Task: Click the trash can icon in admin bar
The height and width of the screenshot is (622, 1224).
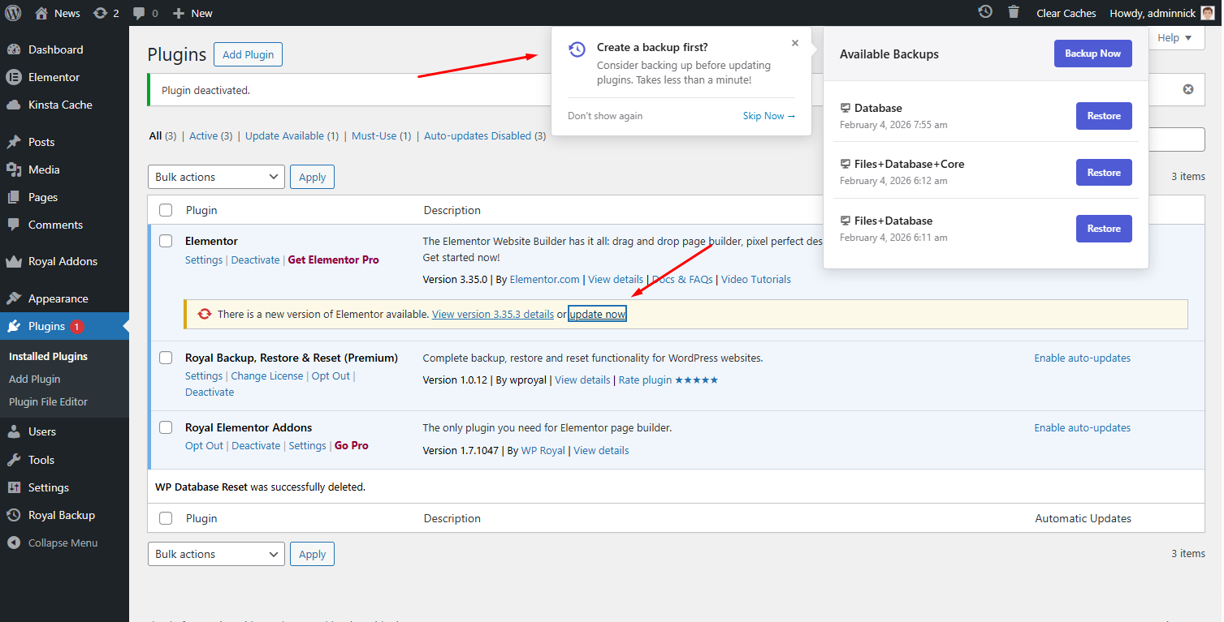Action: [x=1013, y=12]
